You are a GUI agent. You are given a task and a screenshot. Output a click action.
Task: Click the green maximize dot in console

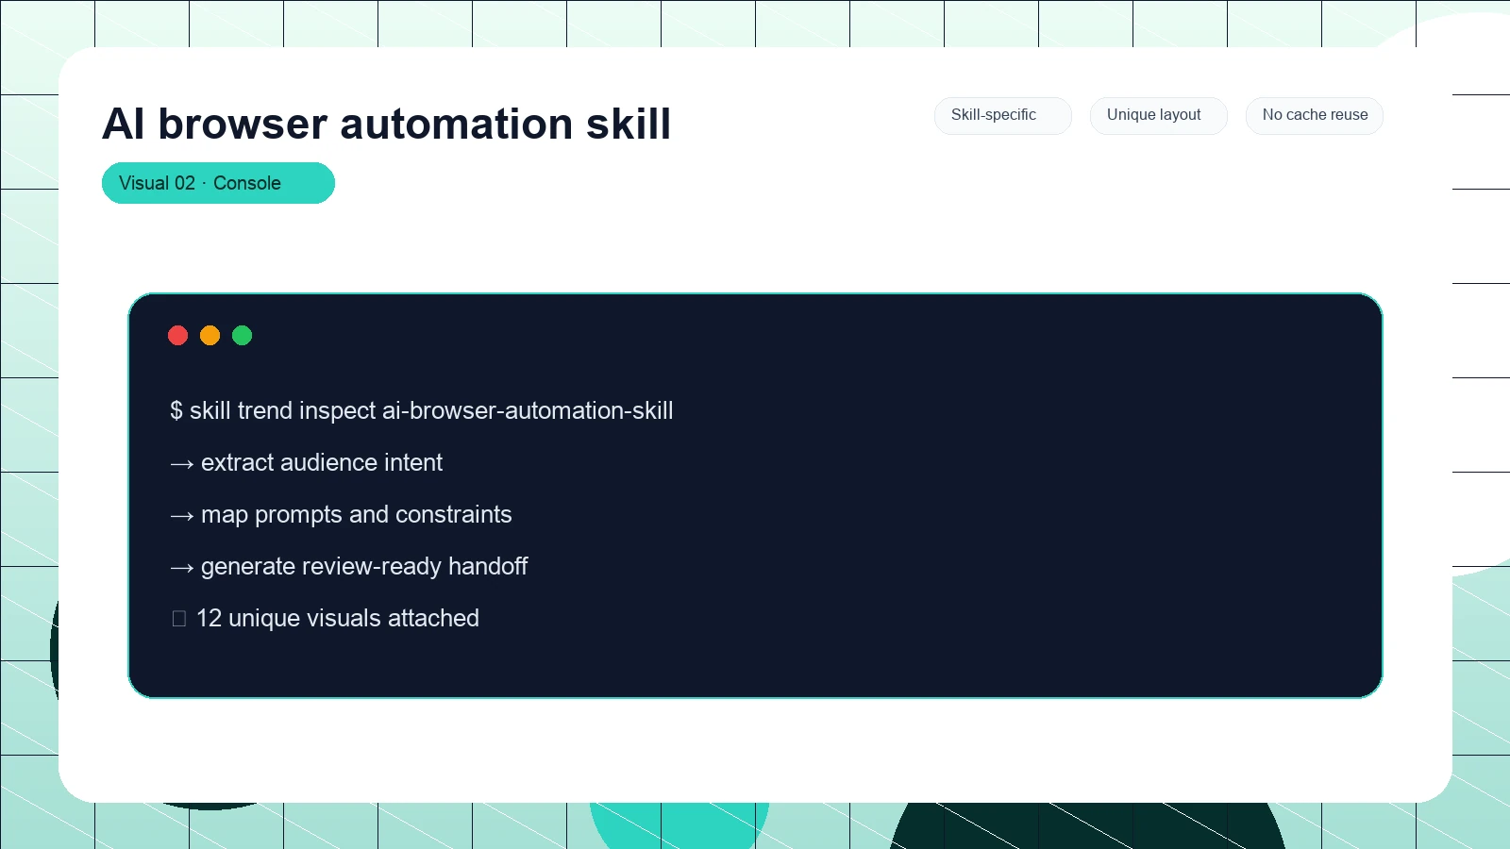tap(242, 335)
